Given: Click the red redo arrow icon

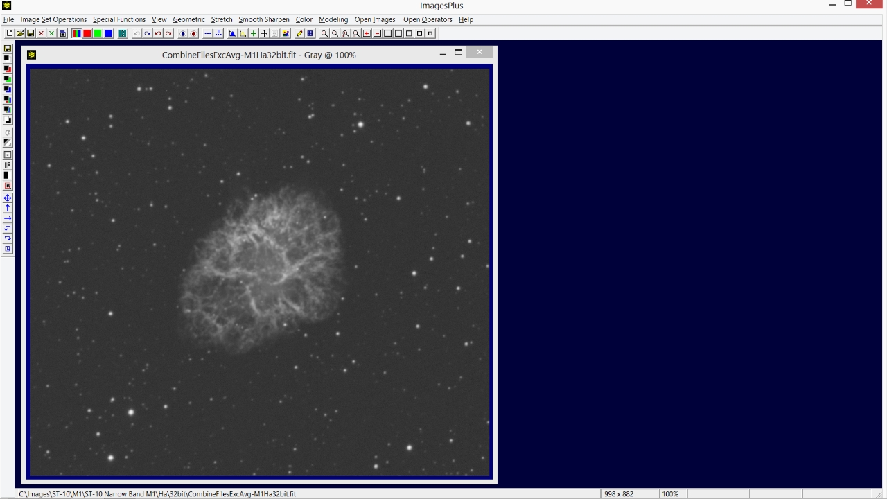Looking at the screenshot, I should [x=168, y=33].
